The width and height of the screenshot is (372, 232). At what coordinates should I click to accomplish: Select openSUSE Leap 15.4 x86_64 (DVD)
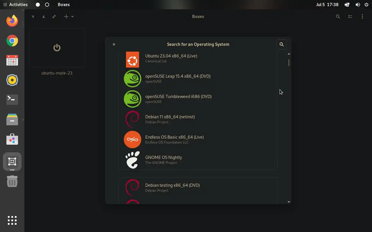tap(198, 79)
